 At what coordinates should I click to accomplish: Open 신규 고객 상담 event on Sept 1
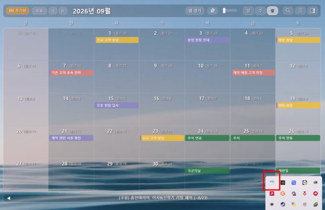[117, 40]
